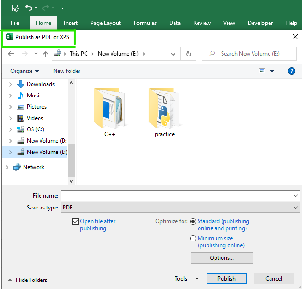
Task: Click the blue Help question mark icon
Action: [x=291, y=71]
